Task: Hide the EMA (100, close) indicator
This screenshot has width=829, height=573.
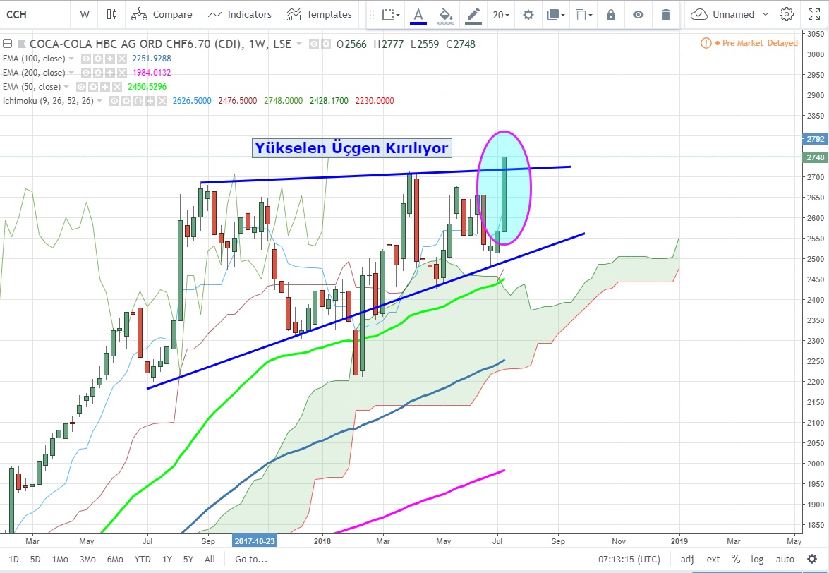Action: pyautogui.click(x=86, y=59)
